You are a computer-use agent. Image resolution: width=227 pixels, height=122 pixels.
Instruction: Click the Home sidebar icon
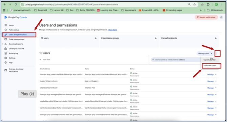[6, 25]
